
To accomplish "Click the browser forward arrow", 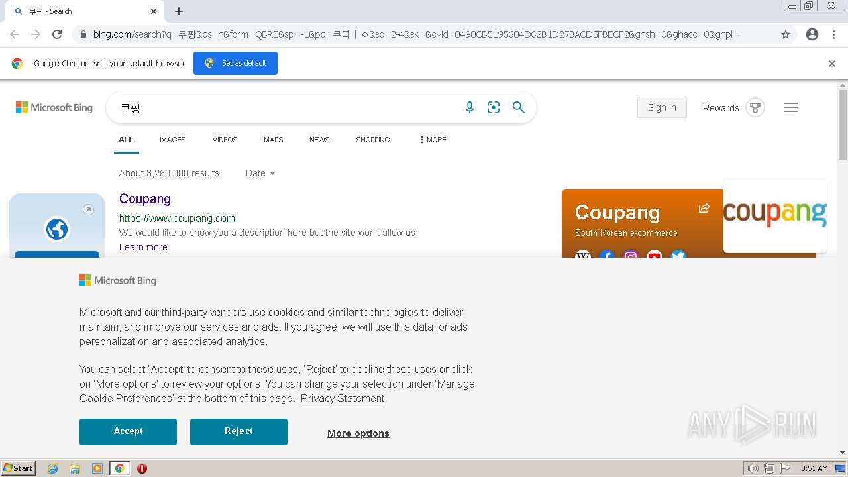I will (36, 34).
